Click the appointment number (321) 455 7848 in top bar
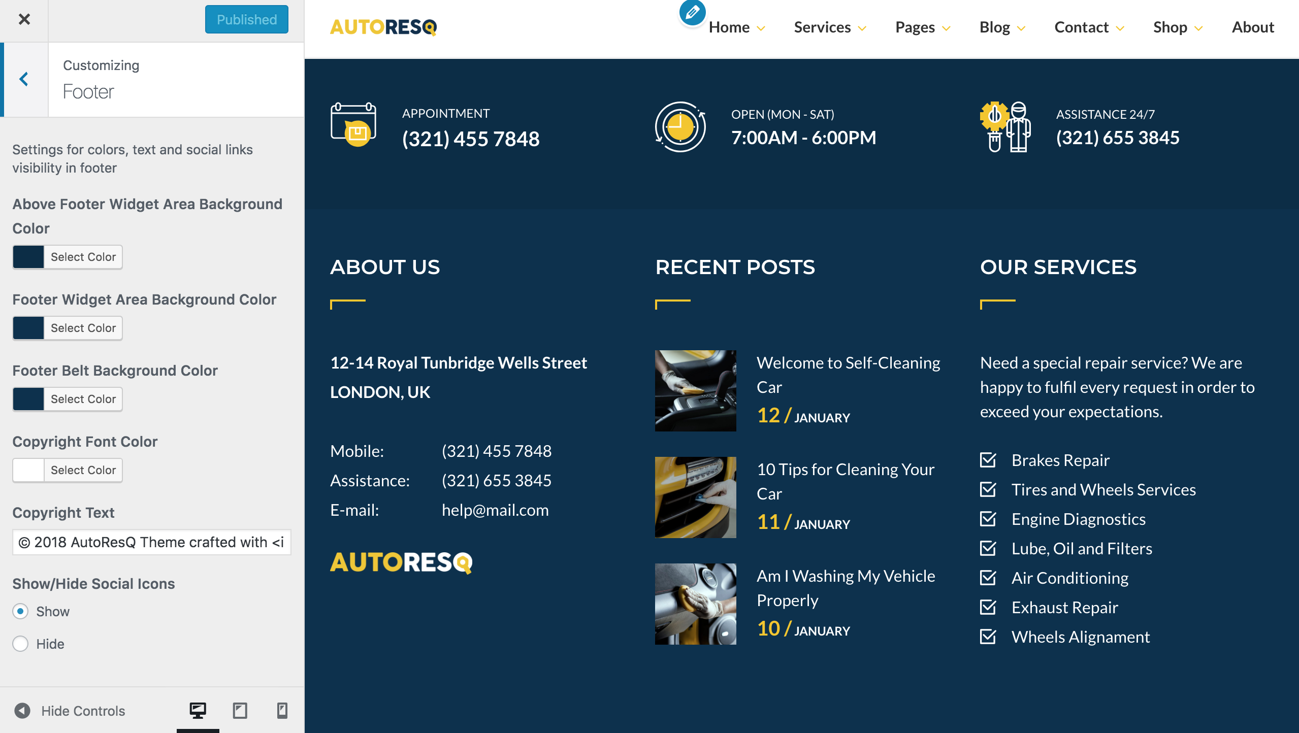Image resolution: width=1299 pixels, height=733 pixels. pos(471,139)
